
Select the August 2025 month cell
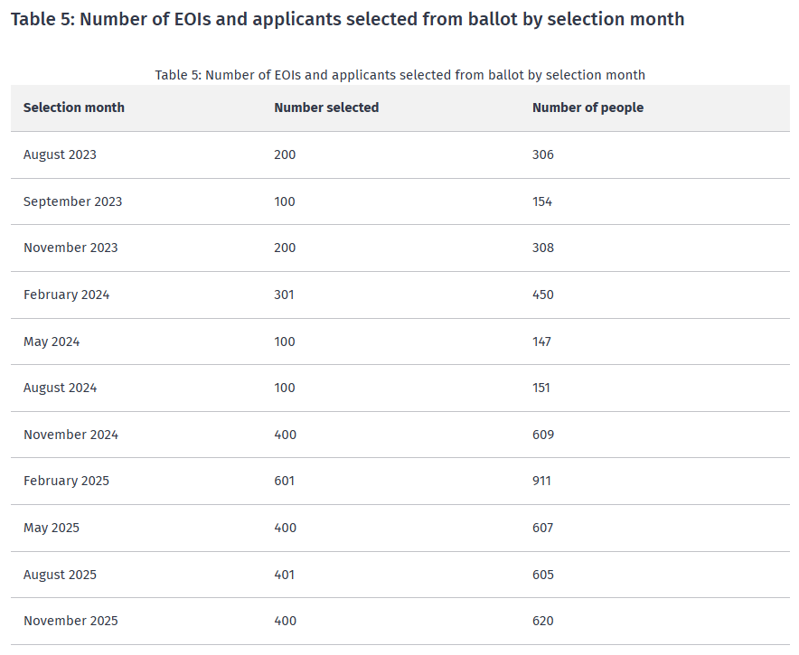[x=60, y=575]
